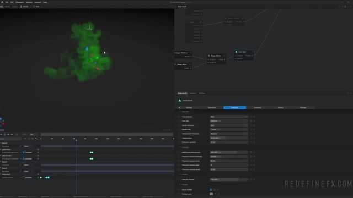
Task: Open the Edit menu
Action: tap(12, 2)
